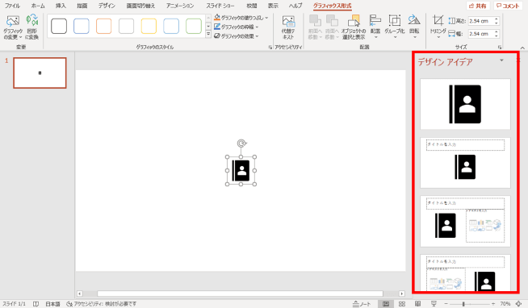
Task: Switch to Normal view in status bar
Action: point(386,304)
